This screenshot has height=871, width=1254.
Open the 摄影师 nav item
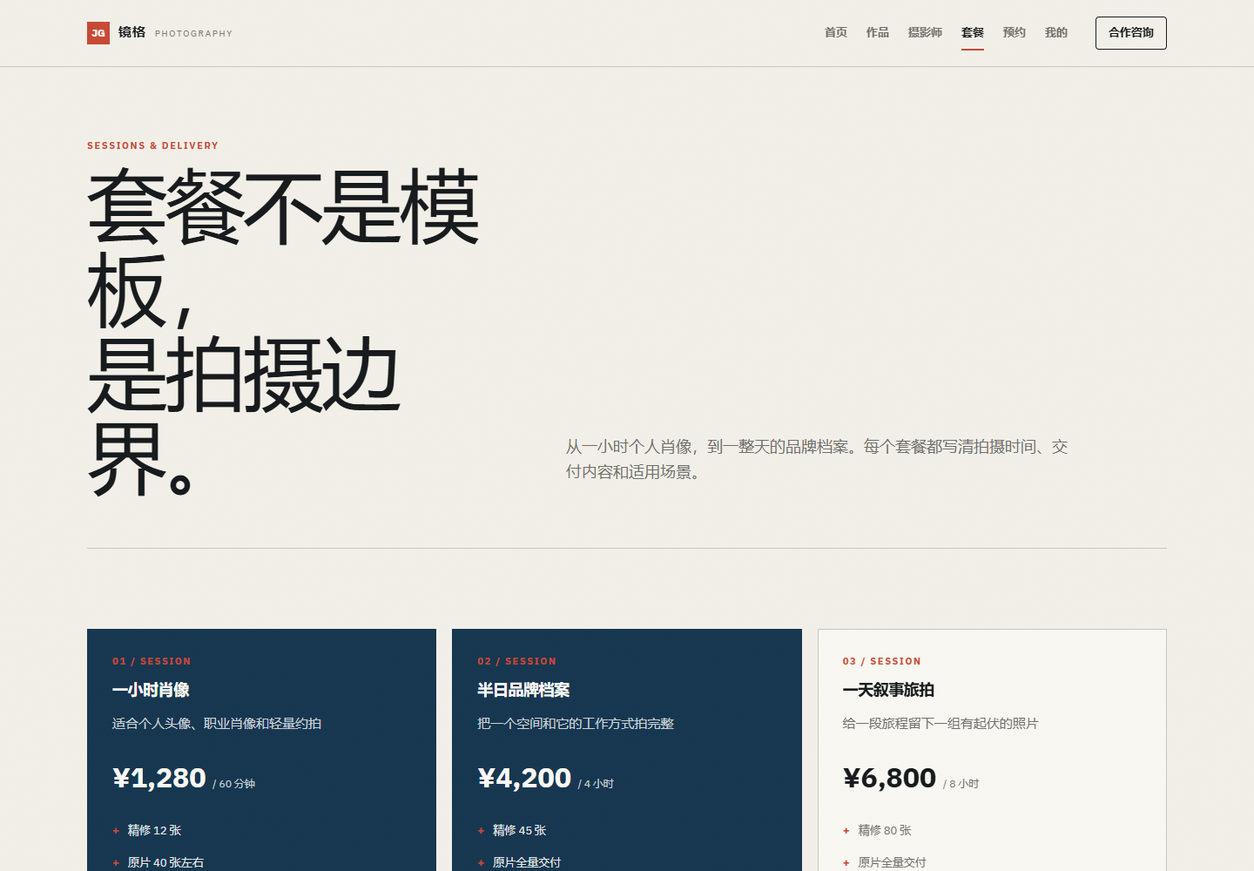pos(925,32)
